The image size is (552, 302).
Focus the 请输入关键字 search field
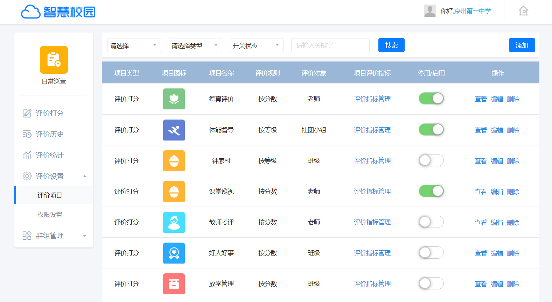pos(330,45)
